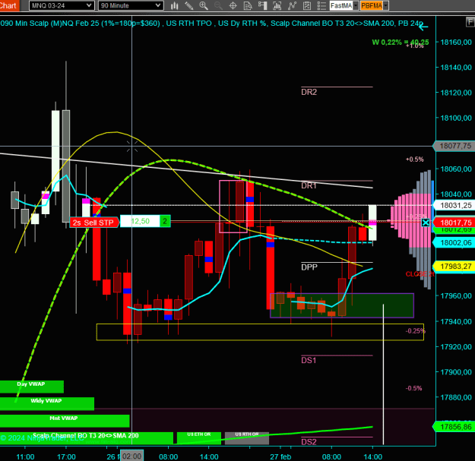Image resolution: width=475 pixels, height=461 pixels.
Task: Click the DR1 pivot label
Action: (x=309, y=185)
